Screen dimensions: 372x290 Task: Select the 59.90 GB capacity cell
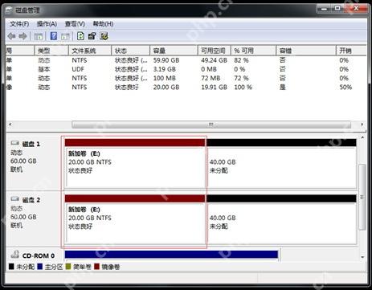pos(166,60)
